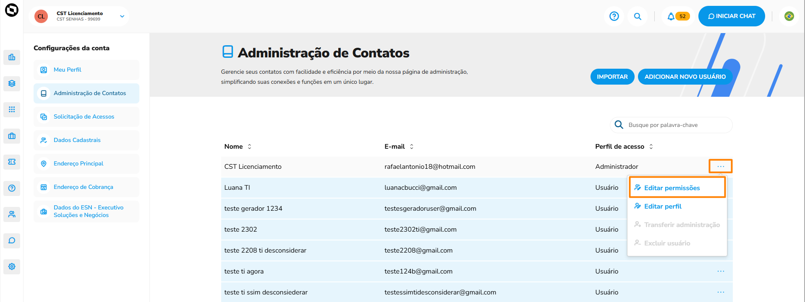805x302 pixels.
Task: Focus the Busque por palavra-chave search field
Action: tap(676, 125)
